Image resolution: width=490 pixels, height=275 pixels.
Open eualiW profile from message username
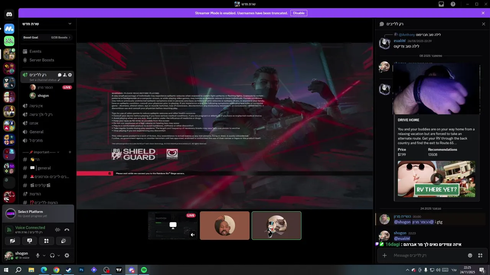(x=399, y=40)
